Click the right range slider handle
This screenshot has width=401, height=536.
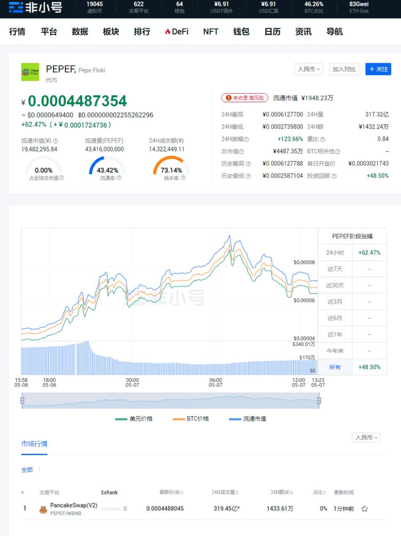(319, 401)
